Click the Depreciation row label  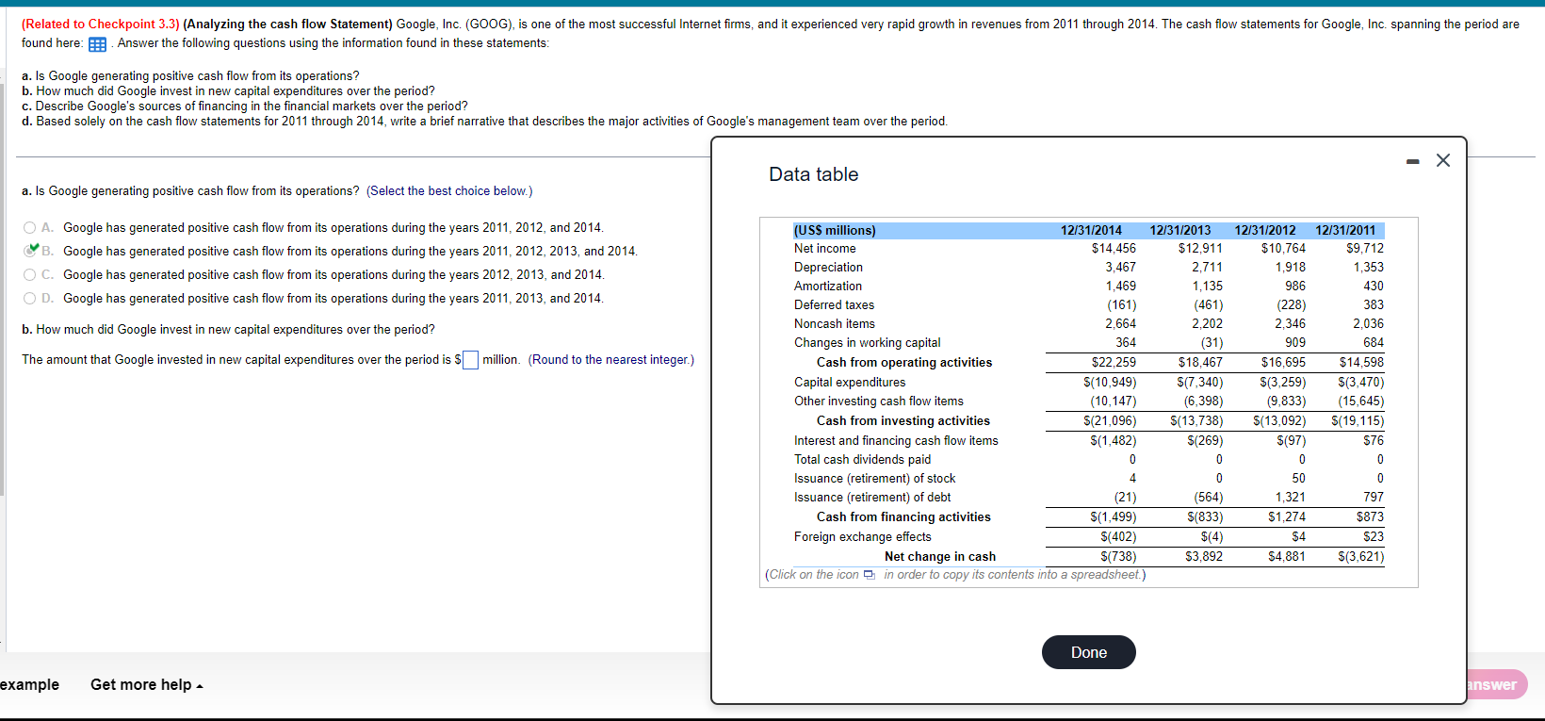click(x=828, y=268)
